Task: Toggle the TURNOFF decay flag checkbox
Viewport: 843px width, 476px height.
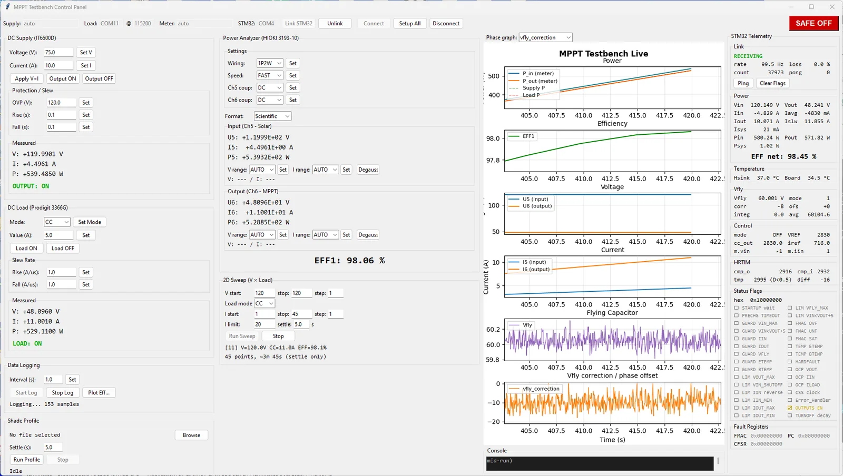Action: click(x=790, y=415)
